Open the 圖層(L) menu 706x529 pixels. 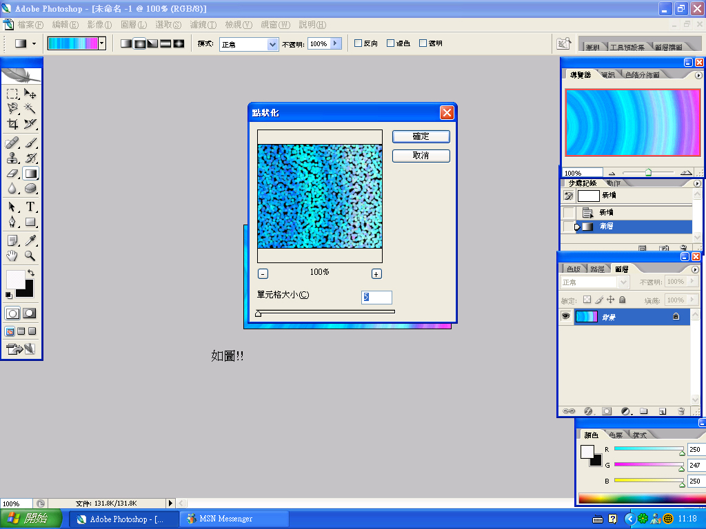[x=134, y=25]
